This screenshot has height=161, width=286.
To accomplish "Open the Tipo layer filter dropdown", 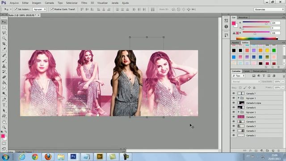I will (238, 76).
